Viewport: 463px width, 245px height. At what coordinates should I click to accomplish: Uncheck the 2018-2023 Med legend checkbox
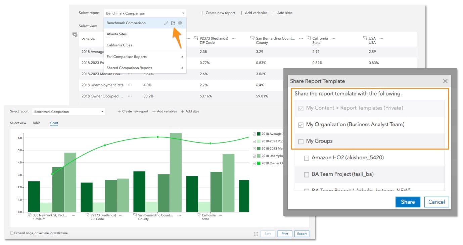pos(254,149)
